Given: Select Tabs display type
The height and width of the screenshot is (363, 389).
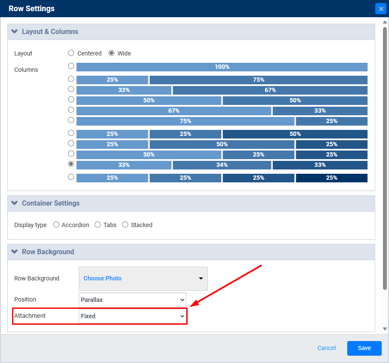Looking at the screenshot, I should (x=98, y=225).
